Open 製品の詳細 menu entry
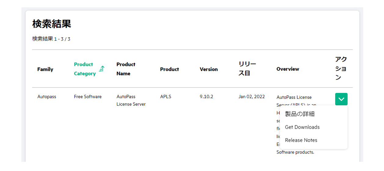 pyautogui.click(x=300, y=114)
